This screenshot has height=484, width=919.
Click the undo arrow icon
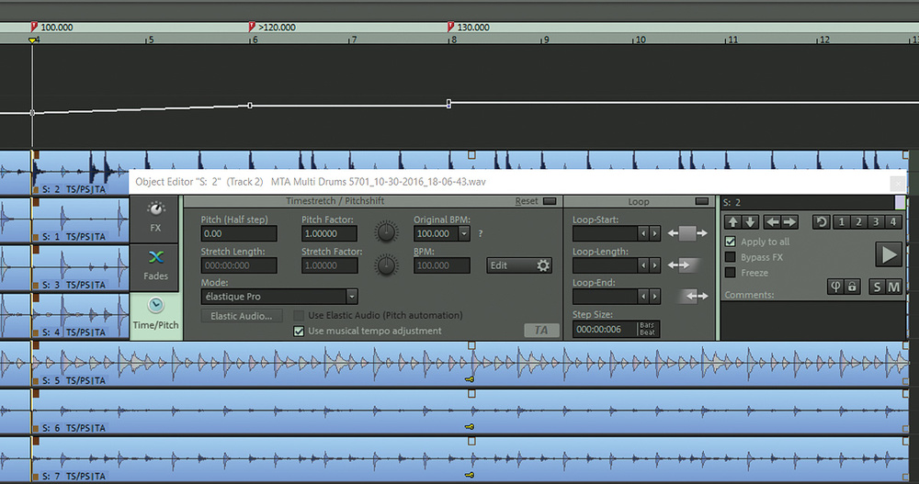pyautogui.click(x=820, y=221)
